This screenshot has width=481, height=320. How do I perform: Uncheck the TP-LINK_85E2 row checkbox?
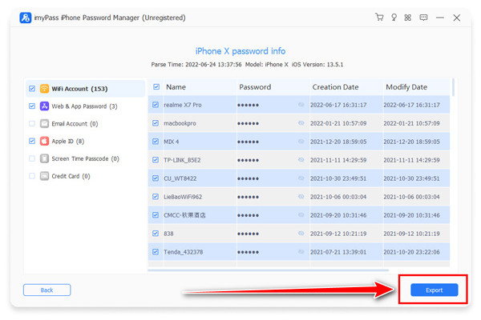(x=156, y=160)
